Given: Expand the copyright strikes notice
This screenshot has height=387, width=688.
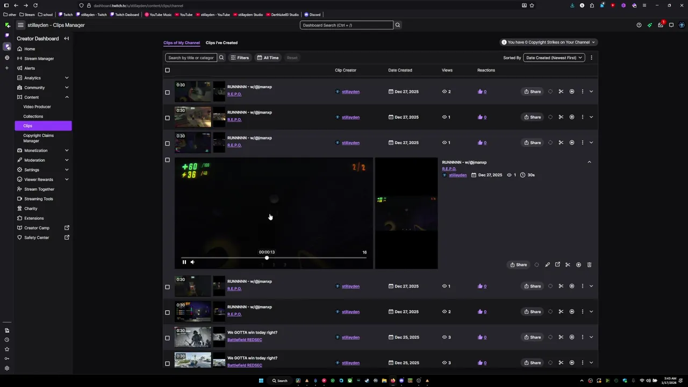Looking at the screenshot, I should 548,42.
